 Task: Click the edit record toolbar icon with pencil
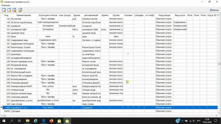4,10
